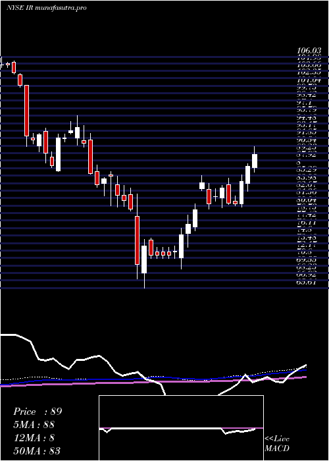Select the 85.29 price axis label

[308, 170]
